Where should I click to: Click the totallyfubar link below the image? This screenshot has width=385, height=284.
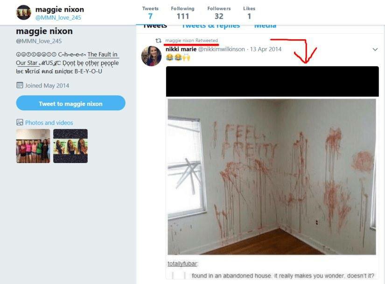[x=183, y=264]
